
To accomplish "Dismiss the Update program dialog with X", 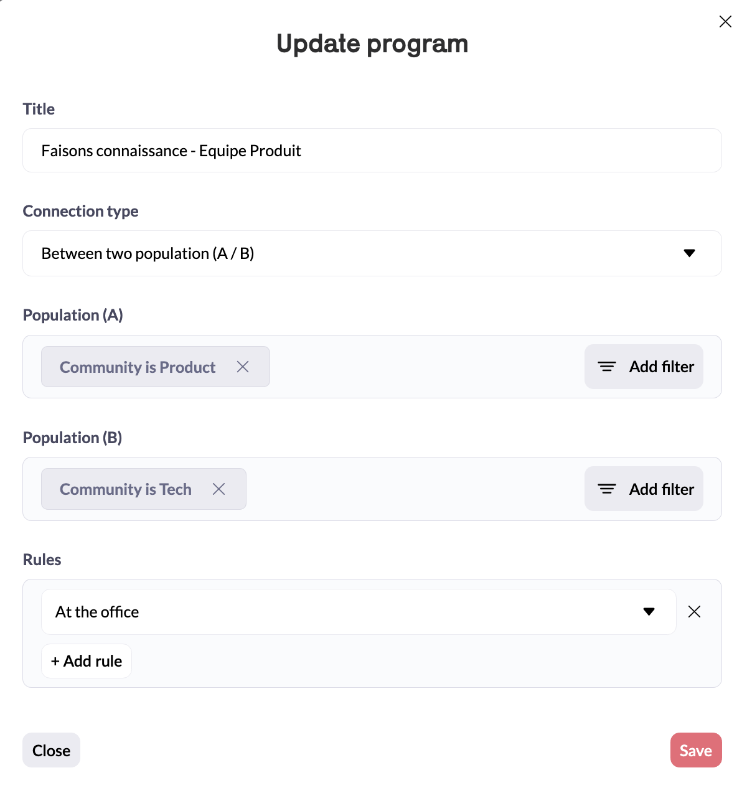I will click(725, 22).
